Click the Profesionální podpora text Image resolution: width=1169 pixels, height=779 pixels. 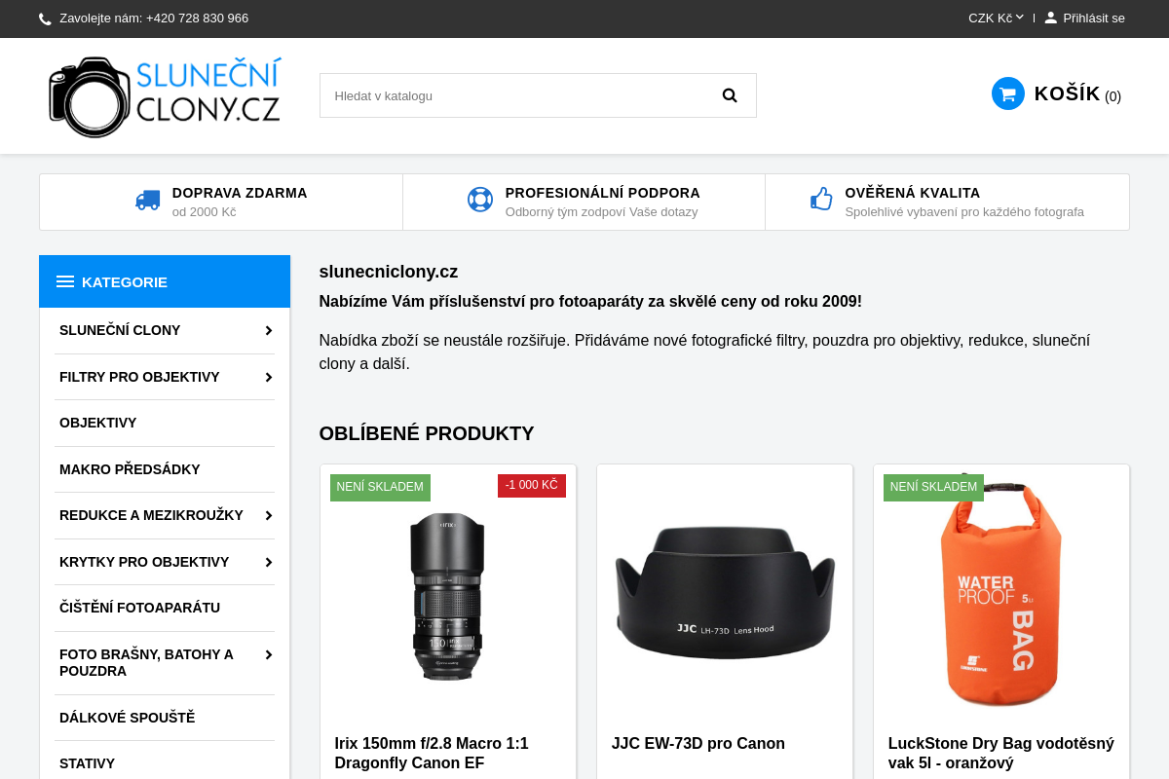click(x=603, y=193)
